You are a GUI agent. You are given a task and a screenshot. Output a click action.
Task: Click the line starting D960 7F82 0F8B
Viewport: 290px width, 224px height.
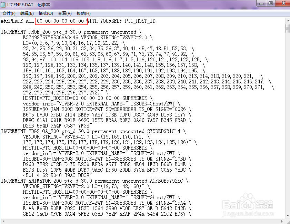tap(107, 164)
